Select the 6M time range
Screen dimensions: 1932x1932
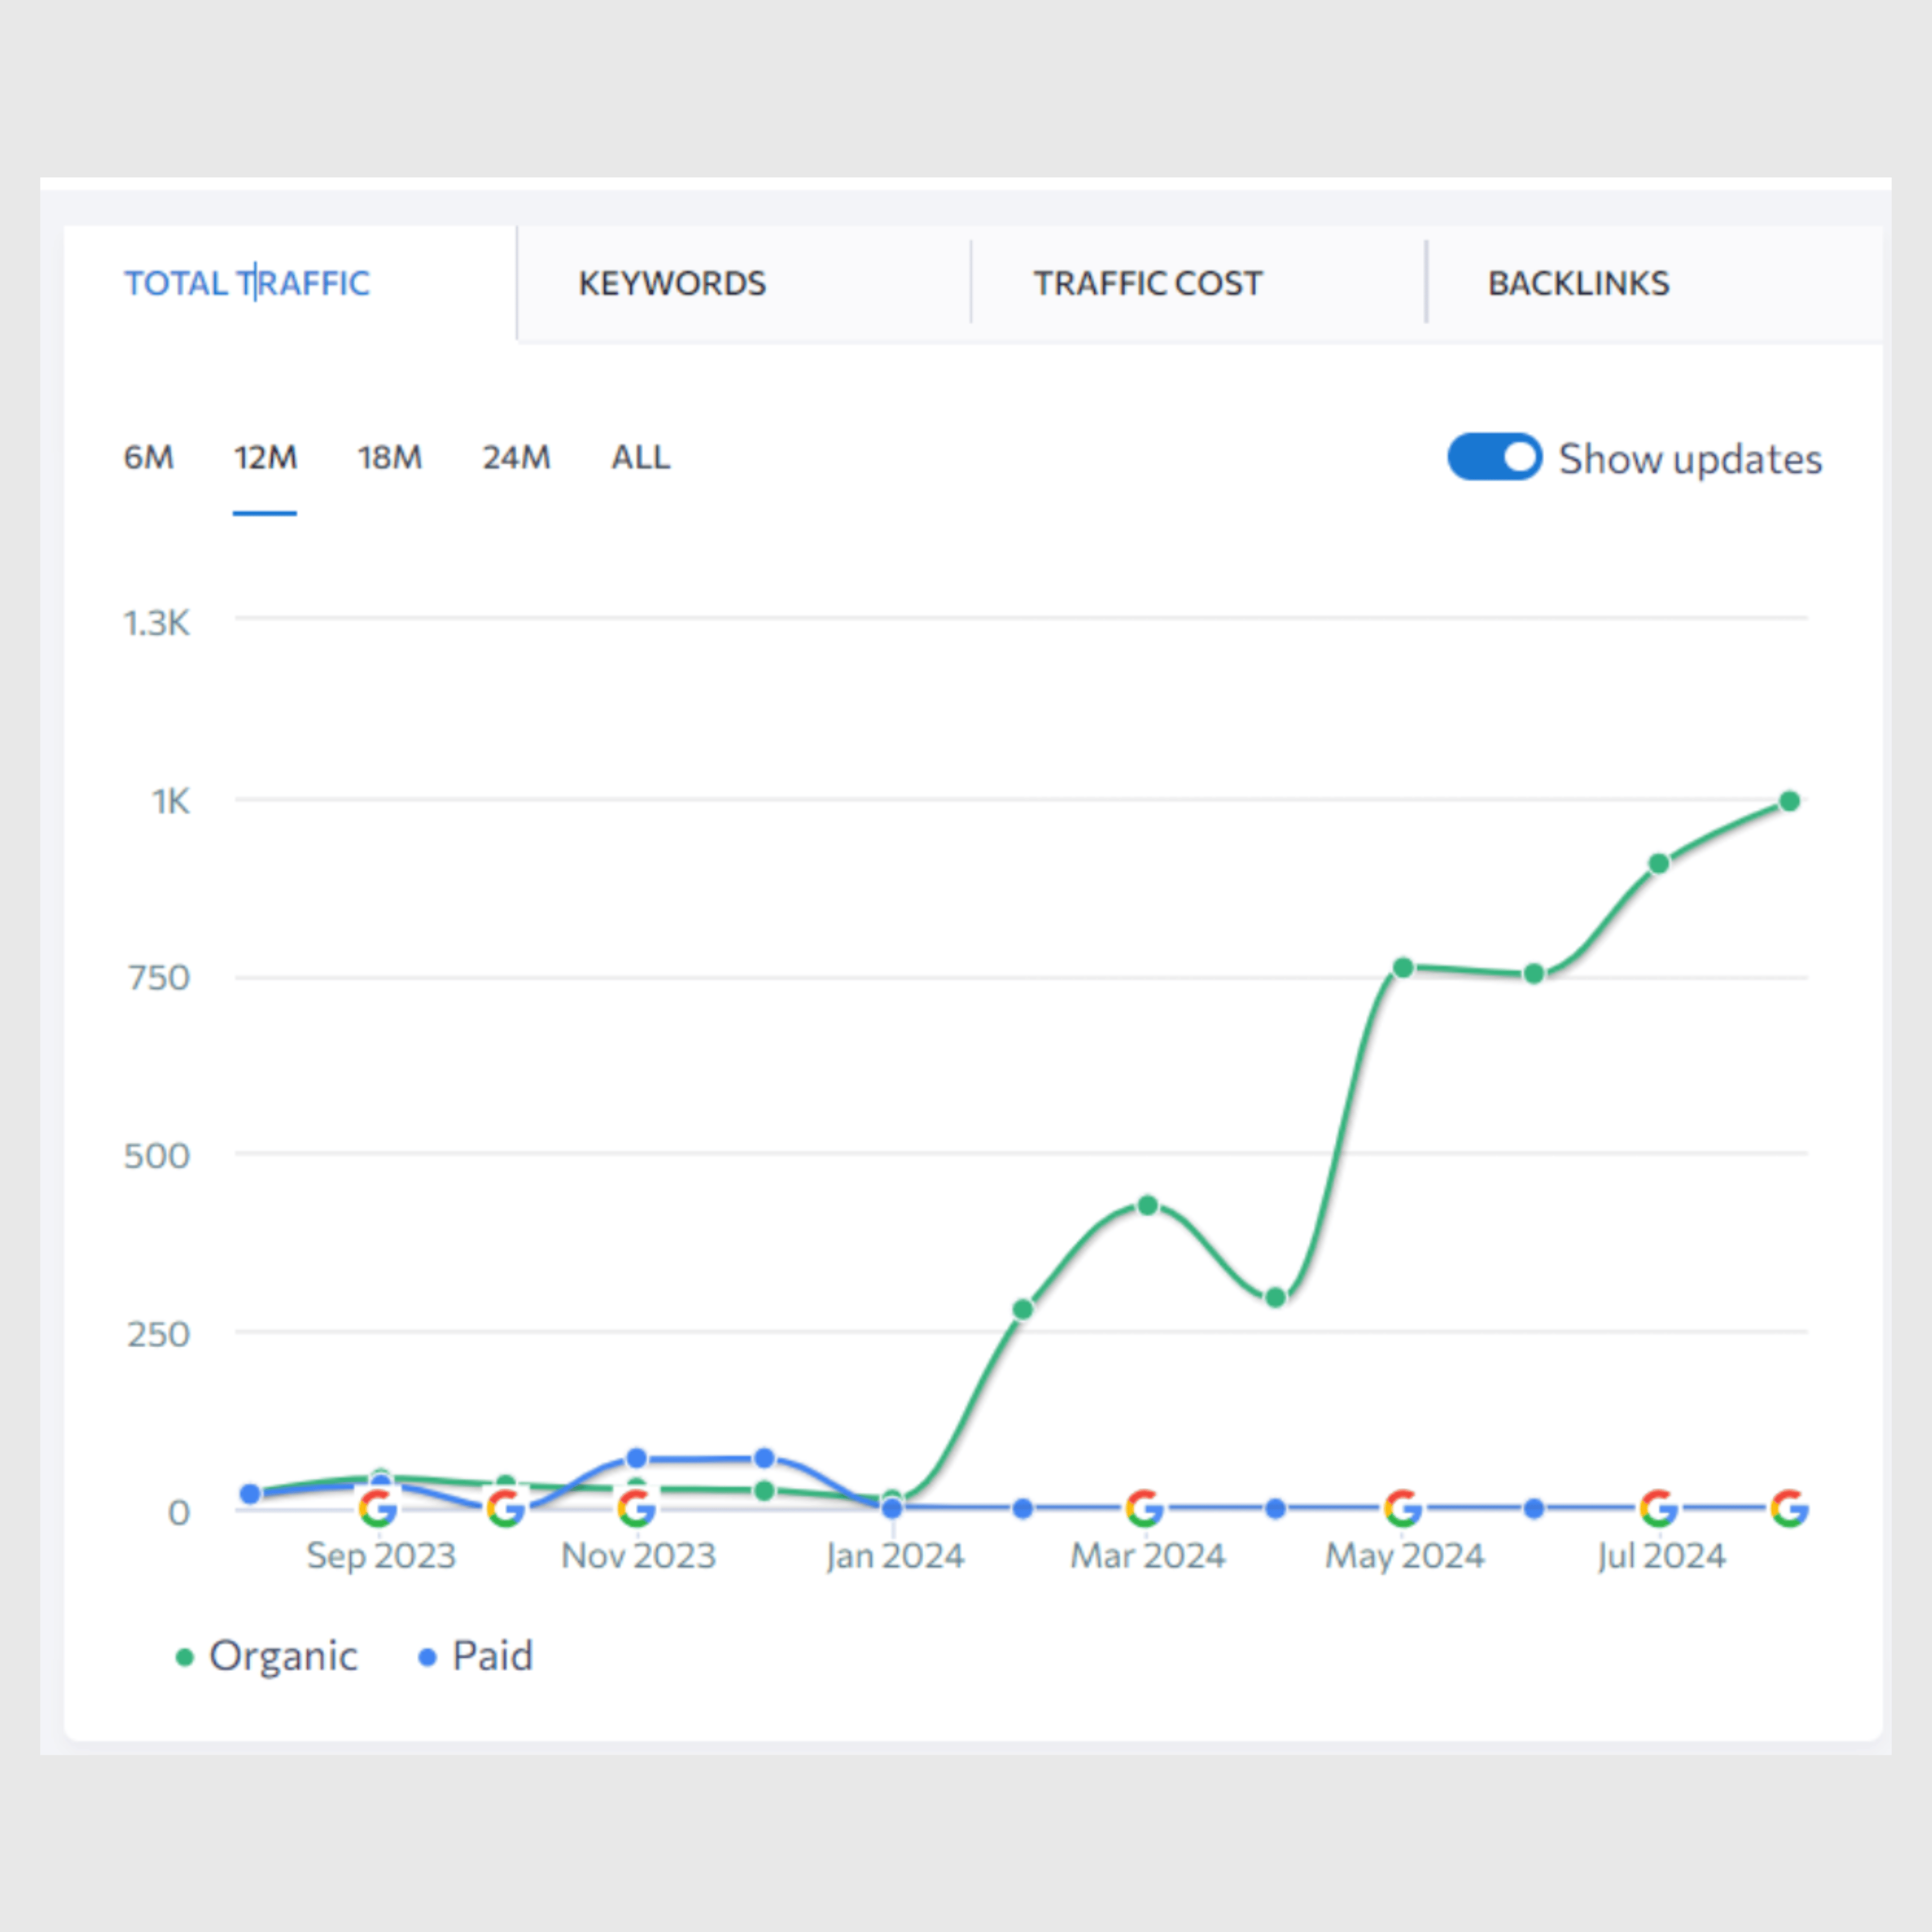148,458
